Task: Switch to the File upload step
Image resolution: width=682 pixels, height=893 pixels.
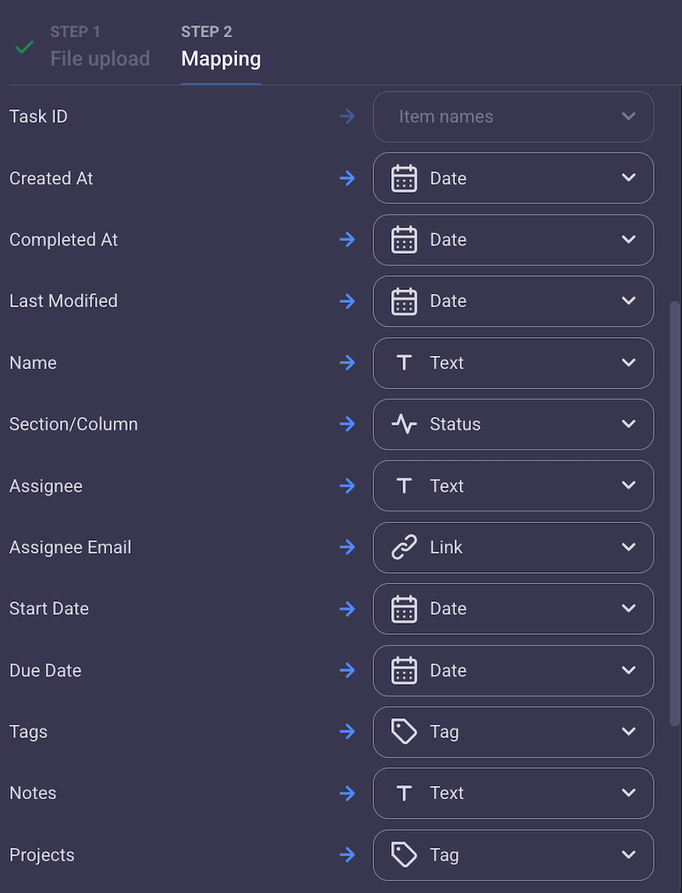Action: [100, 58]
